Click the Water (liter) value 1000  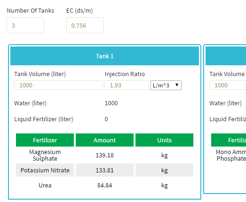tap(111, 103)
